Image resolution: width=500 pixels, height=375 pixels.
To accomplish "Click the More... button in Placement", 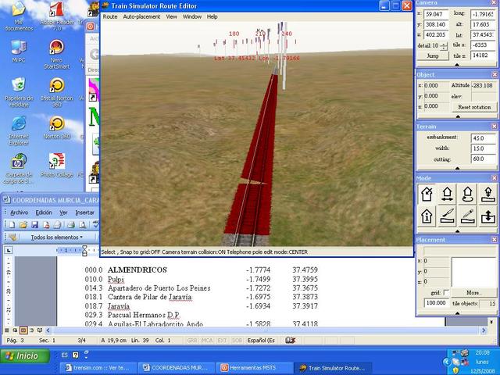I will pyautogui.click(x=473, y=292).
